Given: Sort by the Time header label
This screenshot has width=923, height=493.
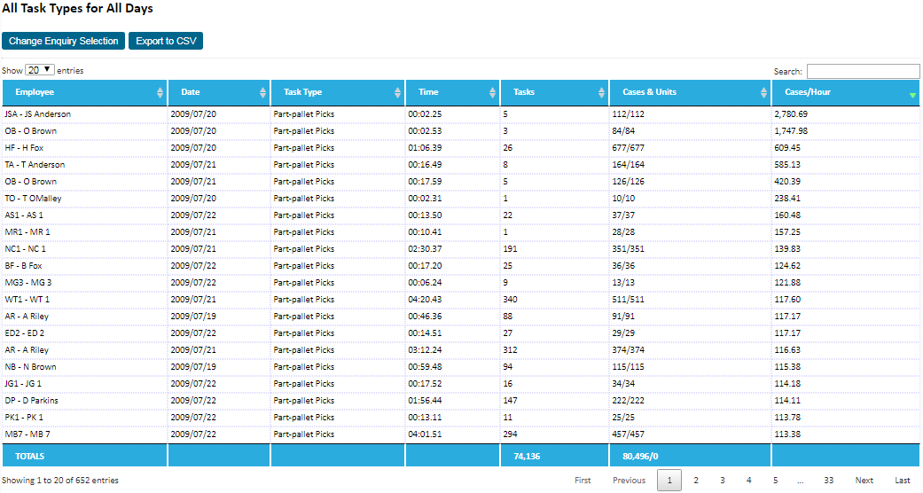Looking at the screenshot, I should click(428, 92).
